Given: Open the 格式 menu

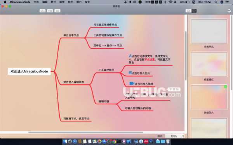Looking at the screenshot, I should (53, 2).
